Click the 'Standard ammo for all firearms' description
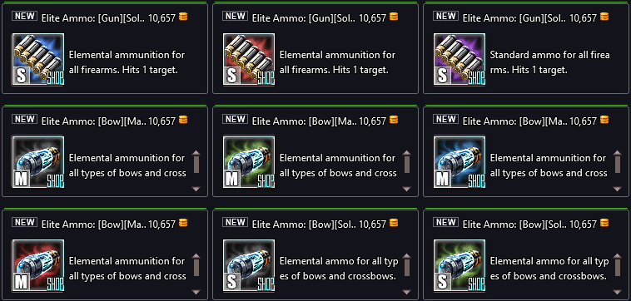The height and width of the screenshot is (301, 631). click(549, 62)
